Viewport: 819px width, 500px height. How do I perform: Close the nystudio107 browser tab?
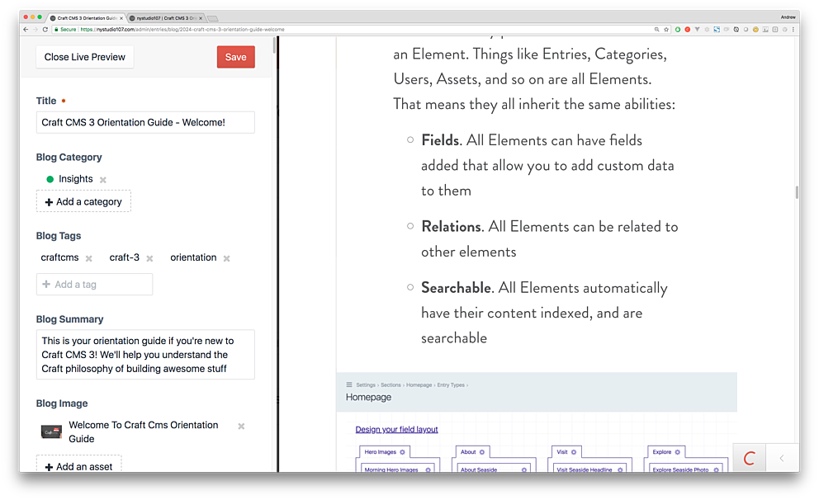[201, 18]
